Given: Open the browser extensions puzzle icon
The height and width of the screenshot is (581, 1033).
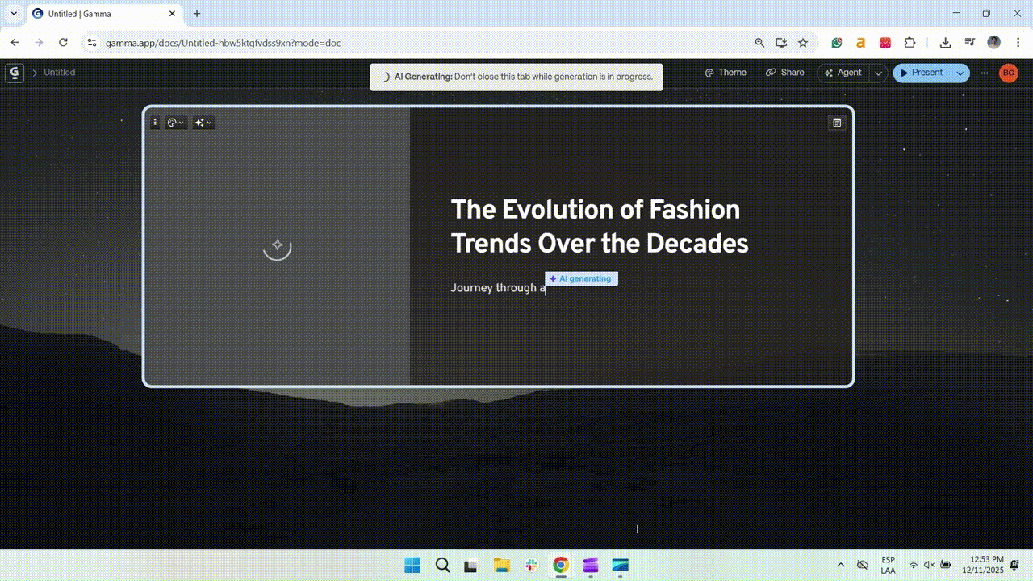Looking at the screenshot, I should [x=910, y=43].
